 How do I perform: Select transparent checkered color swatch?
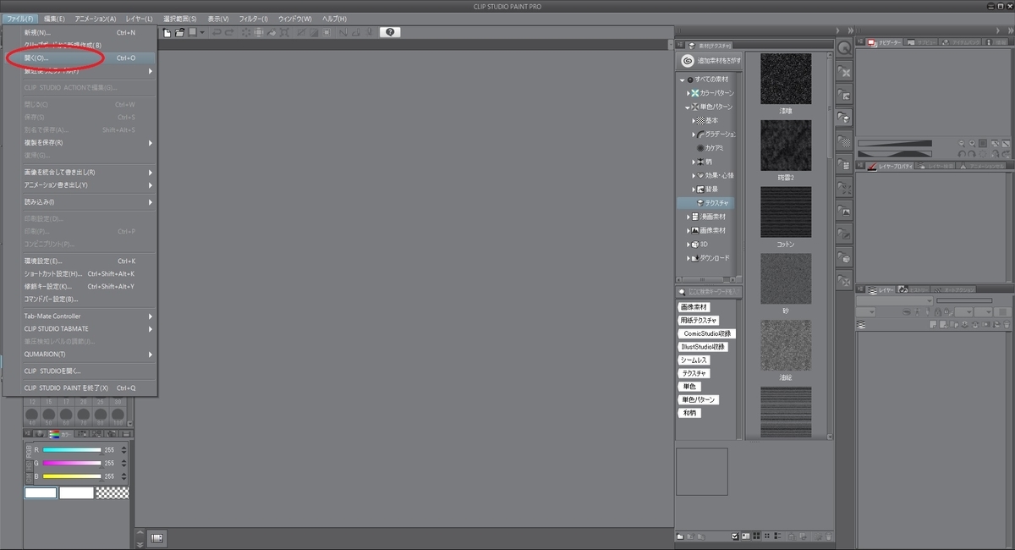(x=112, y=492)
